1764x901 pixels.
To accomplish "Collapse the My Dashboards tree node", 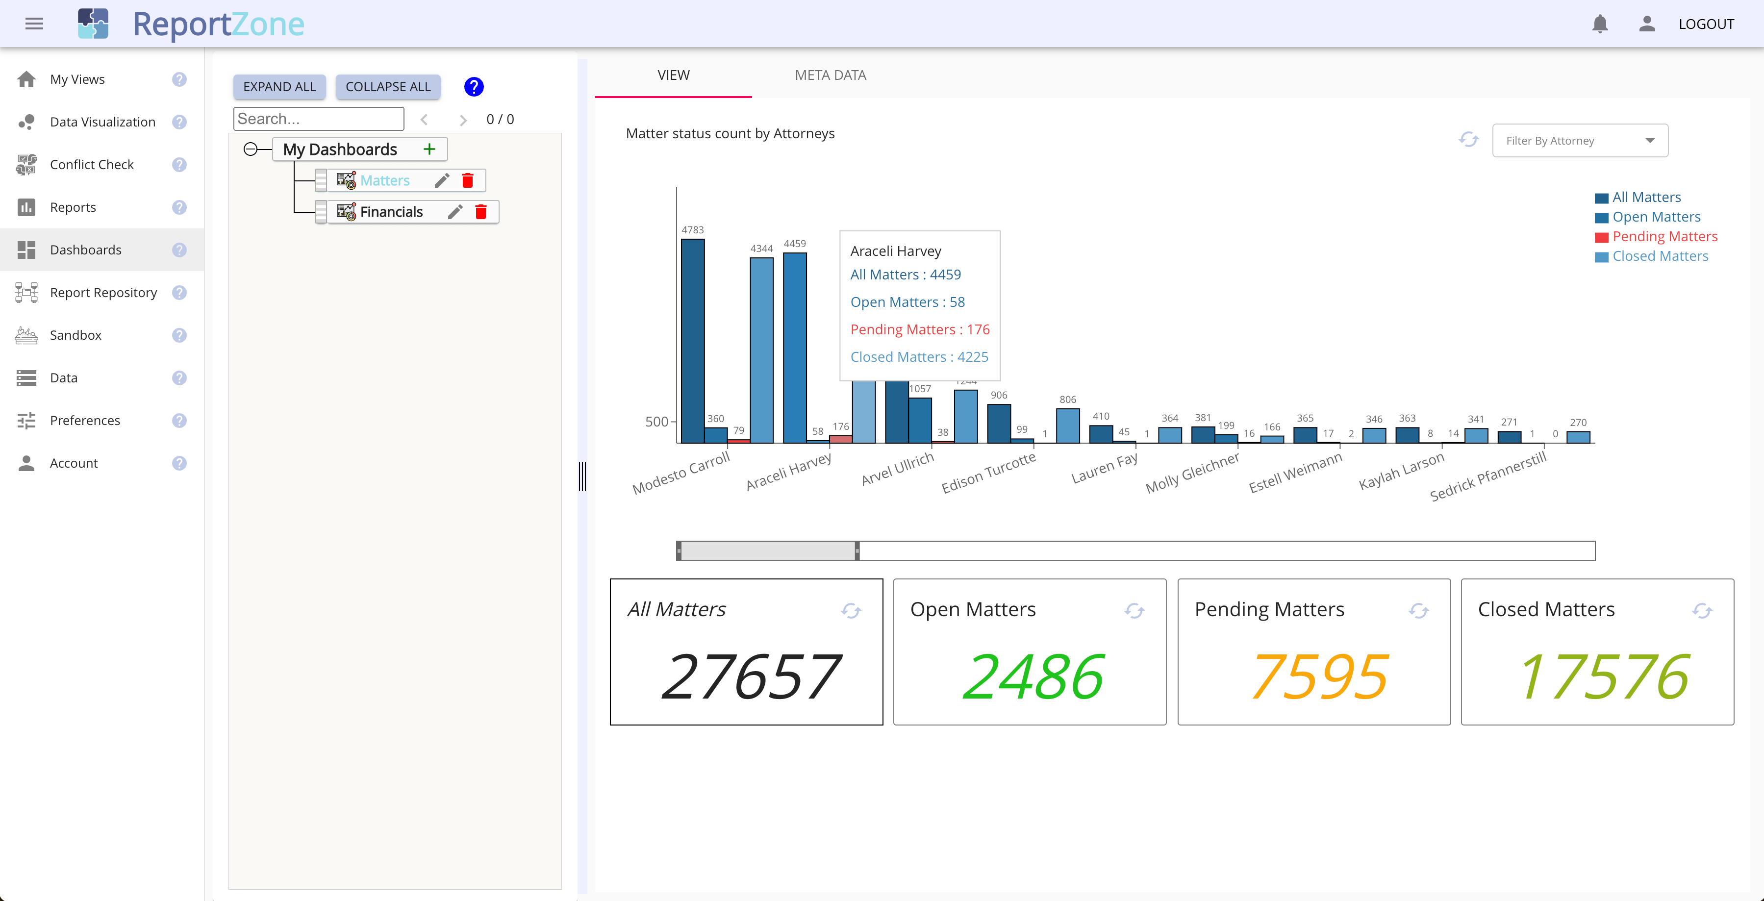I will pyautogui.click(x=251, y=149).
